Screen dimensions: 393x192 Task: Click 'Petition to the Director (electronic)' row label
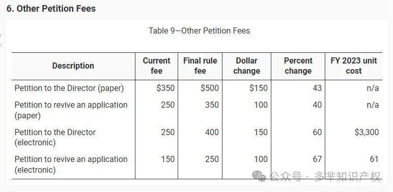click(x=55, y=137)
